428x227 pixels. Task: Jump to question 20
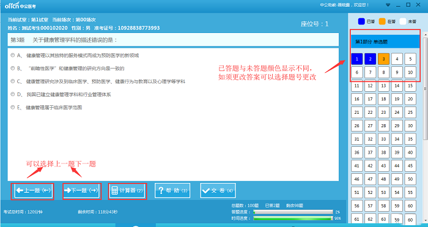click(410, 99)
